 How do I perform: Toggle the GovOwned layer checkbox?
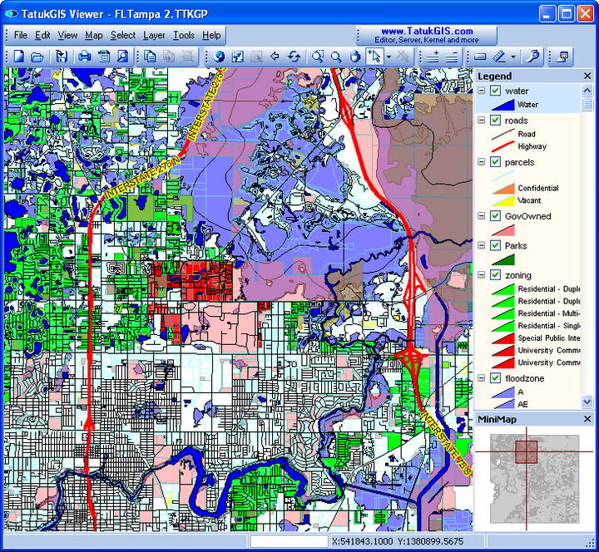click(496, 215)
